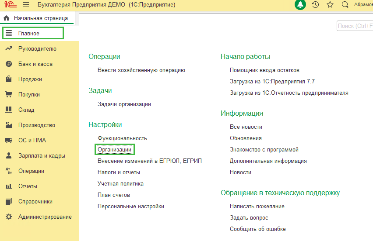The width and height of the screenshot is (373, 241).
Task: Click the Информация group heading
Action: (242, 113)
